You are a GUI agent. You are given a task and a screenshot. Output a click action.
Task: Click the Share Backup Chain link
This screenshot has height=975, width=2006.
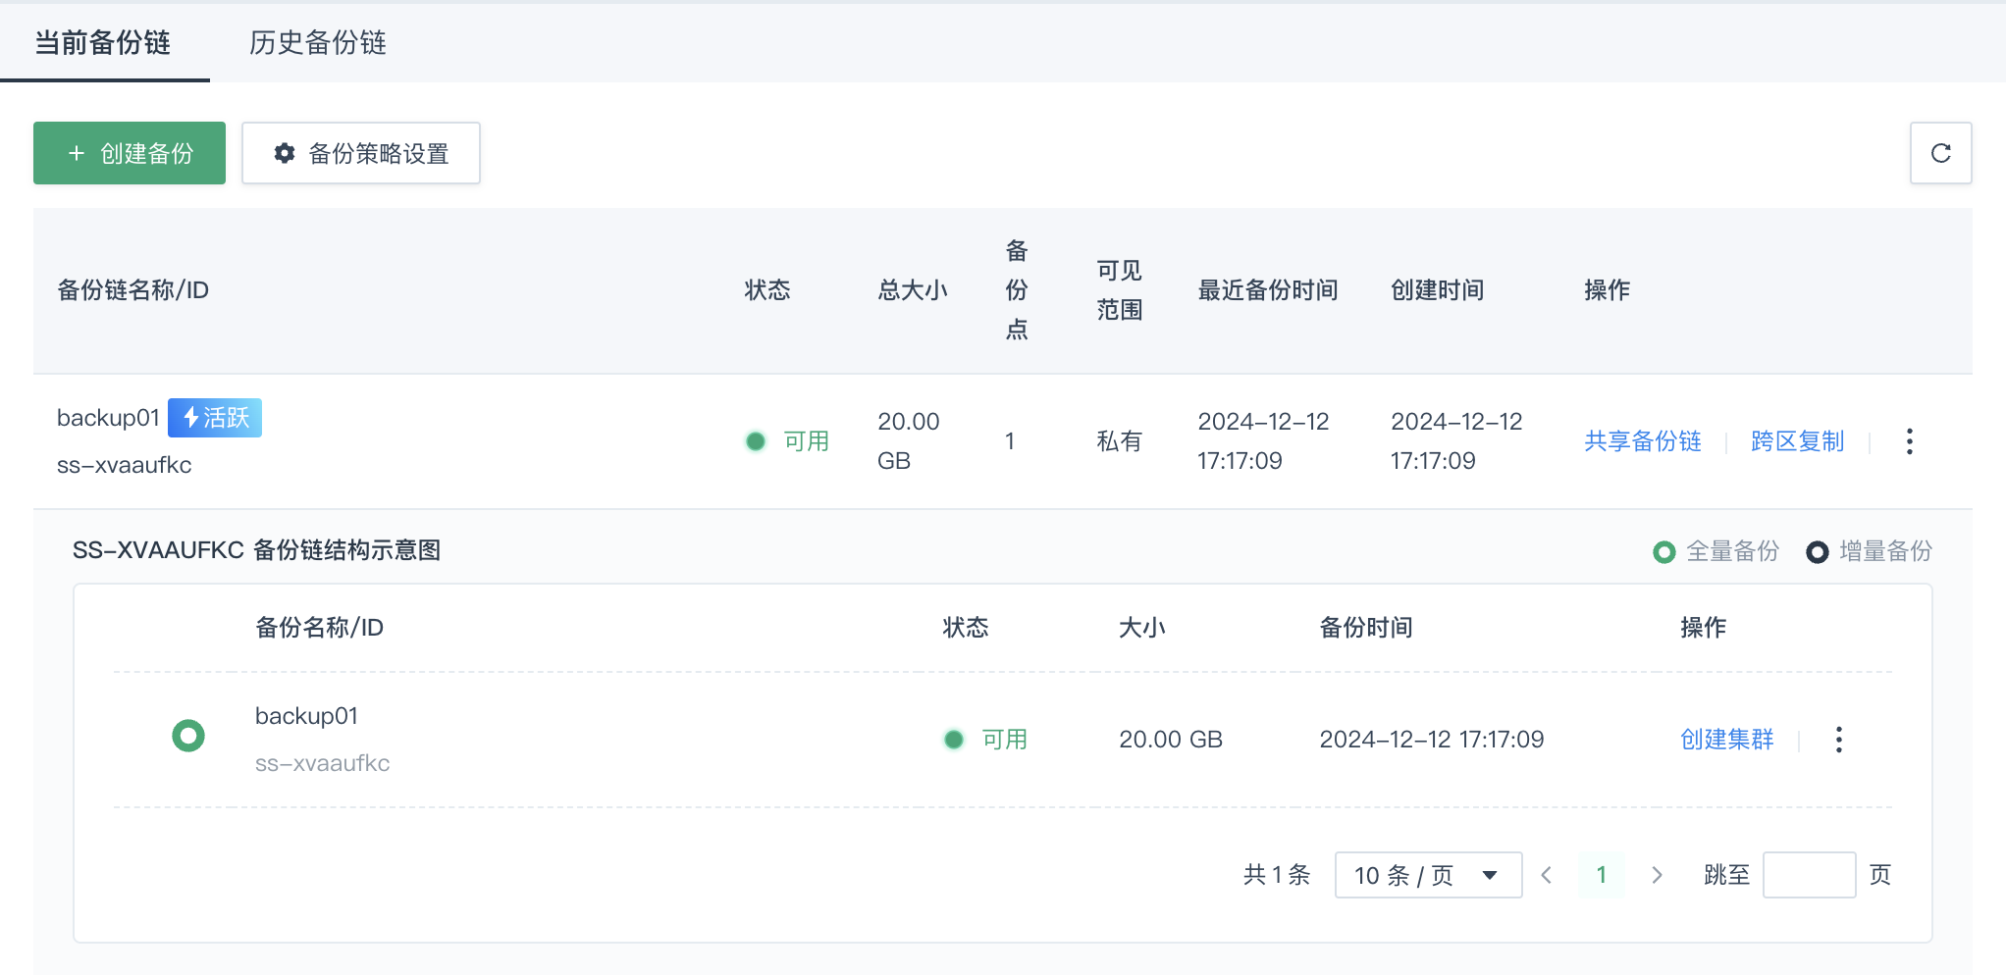[x=1642, y=441]
